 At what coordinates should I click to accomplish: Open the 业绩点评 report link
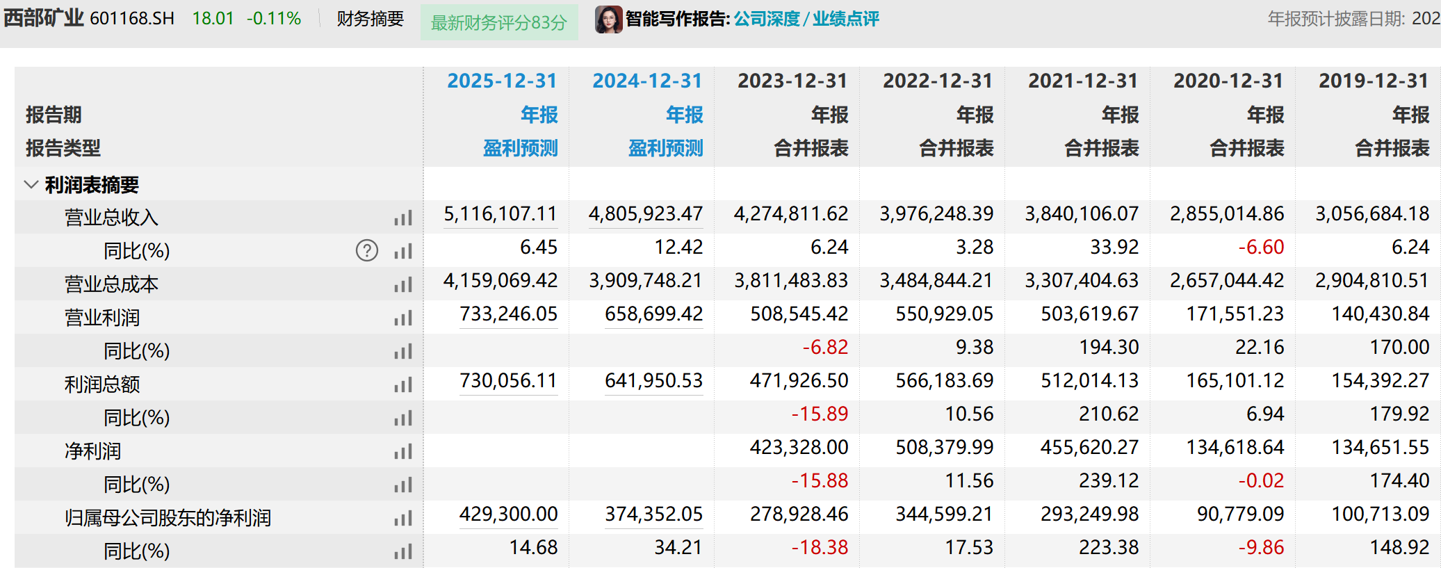click(846, 19)
